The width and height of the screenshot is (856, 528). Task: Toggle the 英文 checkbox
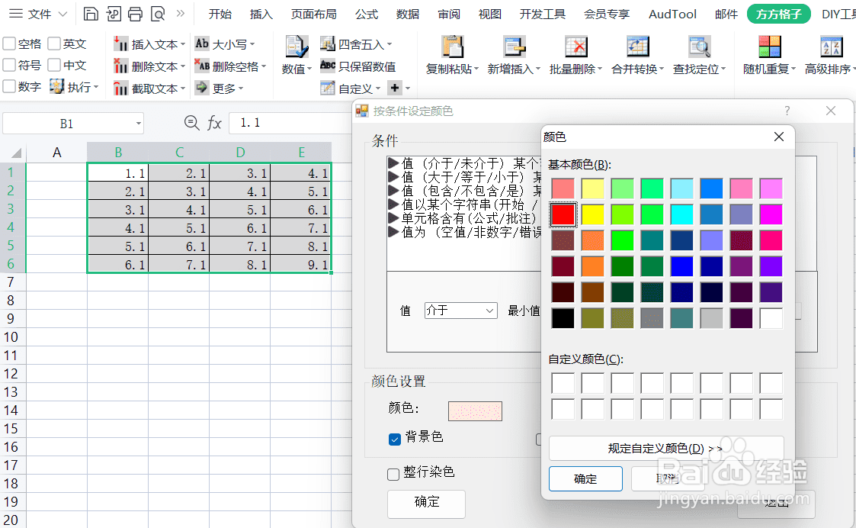[x=54, y=43]
